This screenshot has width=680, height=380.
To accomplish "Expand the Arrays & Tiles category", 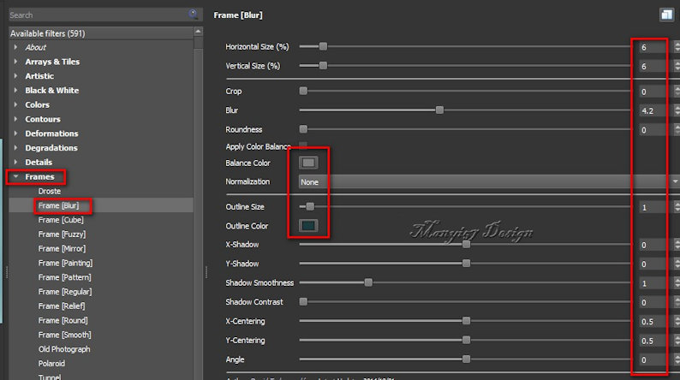I will pyautogui.click(x=15, y=62).
